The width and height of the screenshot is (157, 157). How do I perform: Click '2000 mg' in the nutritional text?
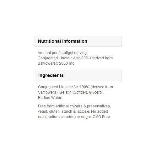coord(67,63)
